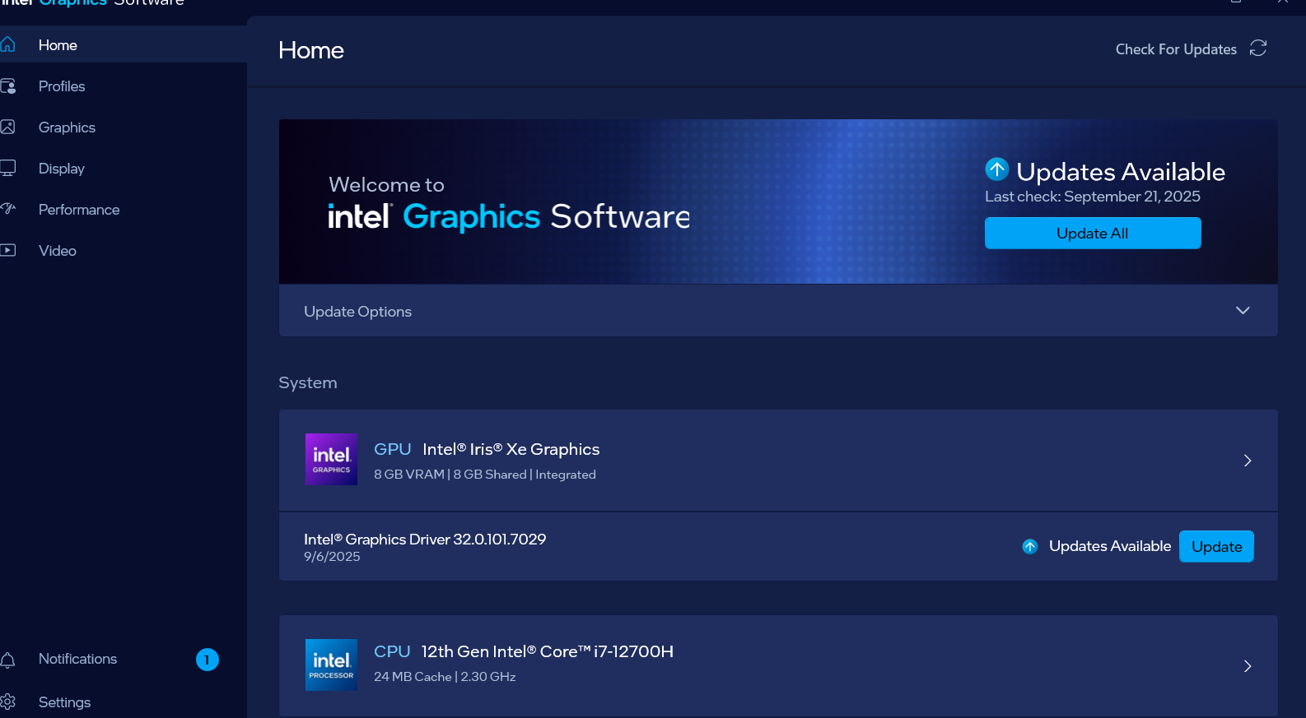
Task: Click the Settings gear icon
Action: tap(7, 702)
